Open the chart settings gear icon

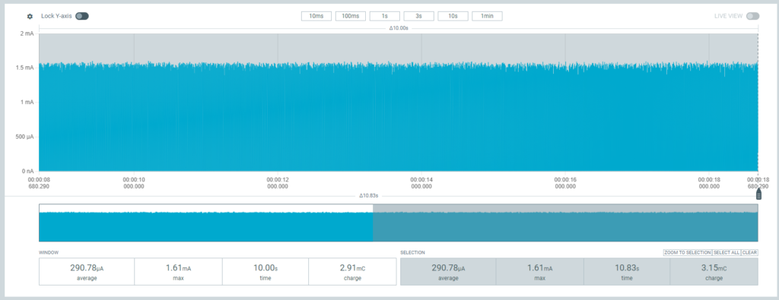pos(30,17)
